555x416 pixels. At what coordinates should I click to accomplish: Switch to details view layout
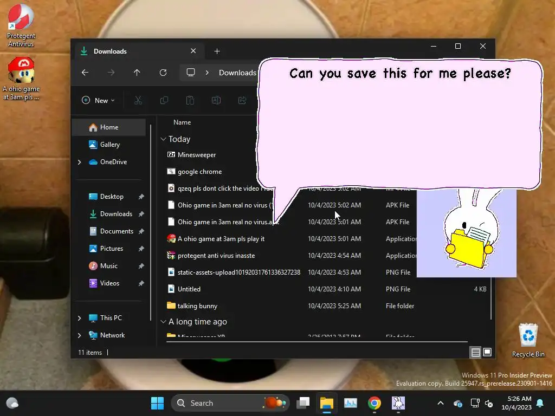pos(475,352)
